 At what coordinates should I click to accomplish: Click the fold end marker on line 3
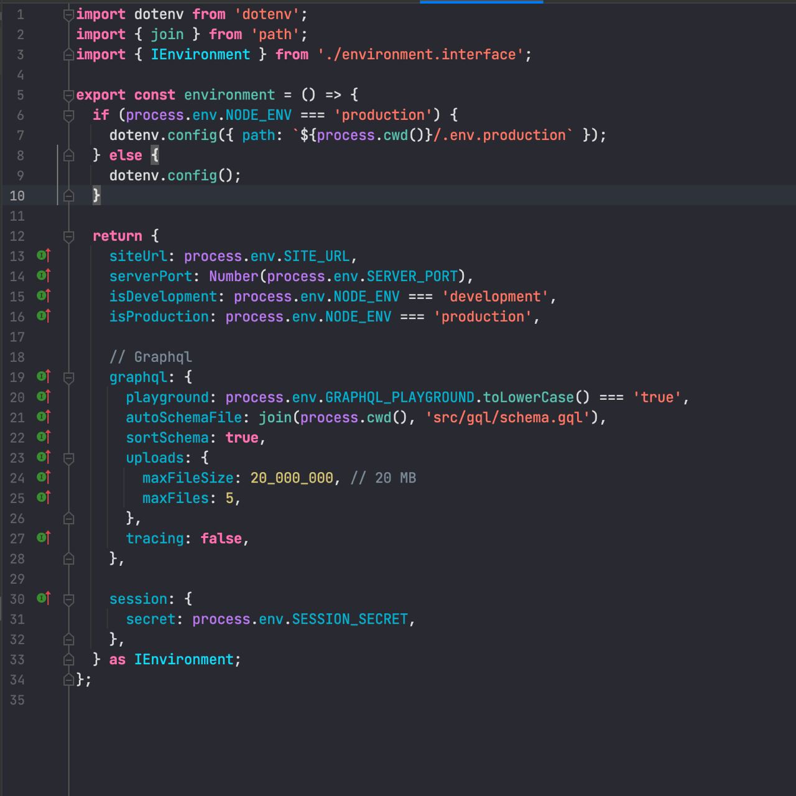point(69,55)
